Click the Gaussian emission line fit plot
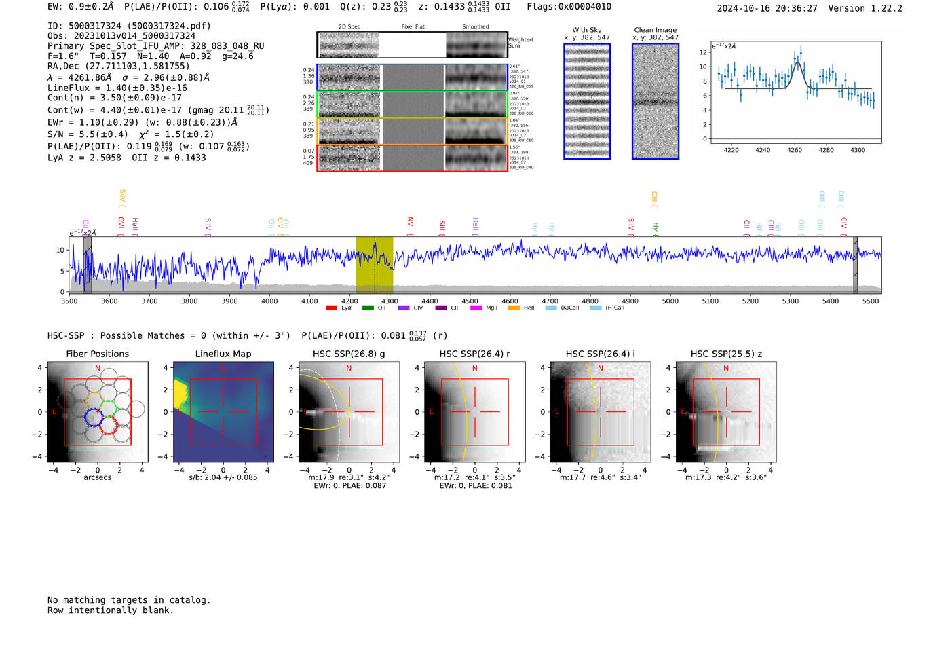This screenshot has width=950, height=647. pyautogui.click(x=795, y=92)
